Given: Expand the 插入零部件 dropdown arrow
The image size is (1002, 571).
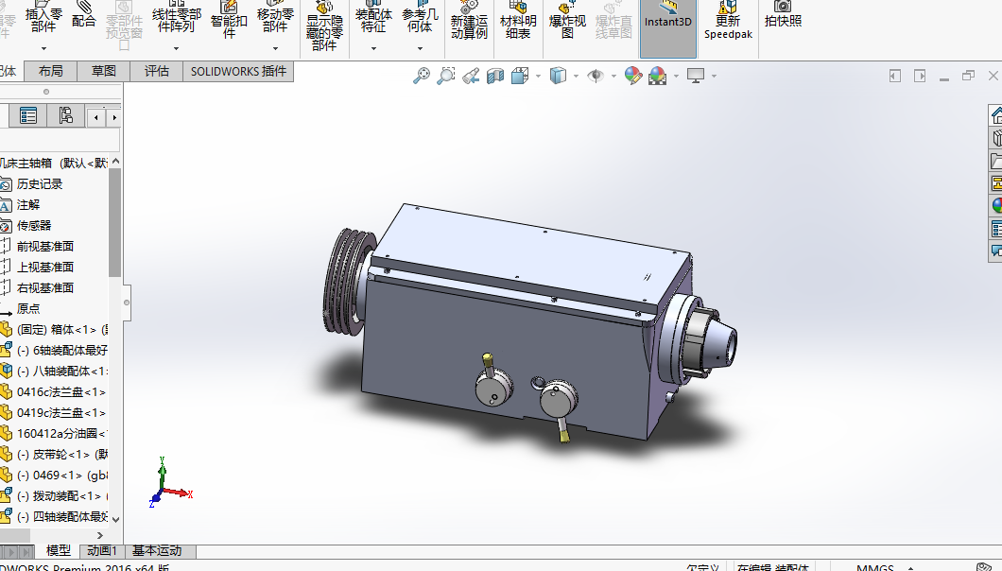Looking at the screenshot, I should 43,48.
